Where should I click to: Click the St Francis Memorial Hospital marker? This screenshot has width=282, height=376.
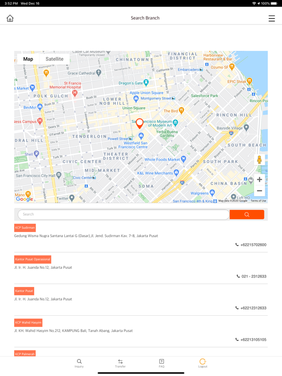[75, 93]
